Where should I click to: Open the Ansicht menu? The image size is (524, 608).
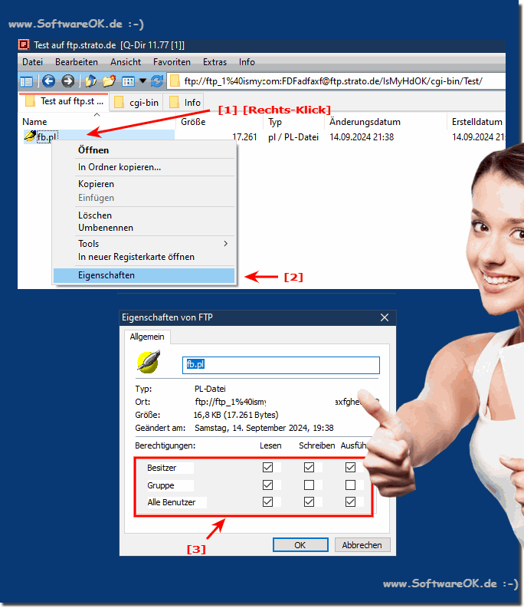(126, 62)
